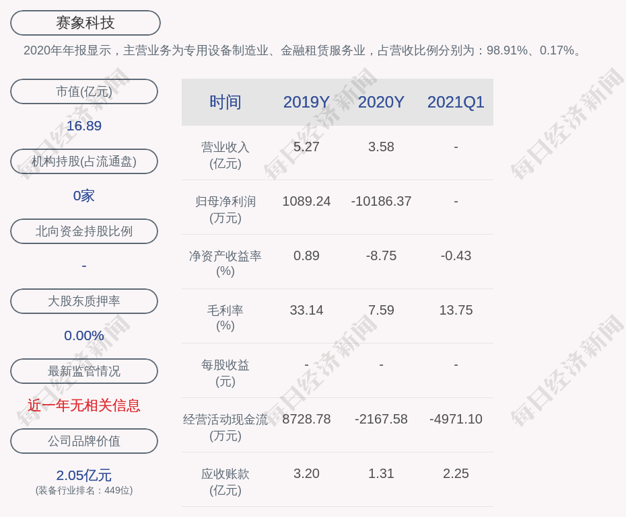
Task: Click 2020Y revenue value 3.58
Action: tap(381, 147)
